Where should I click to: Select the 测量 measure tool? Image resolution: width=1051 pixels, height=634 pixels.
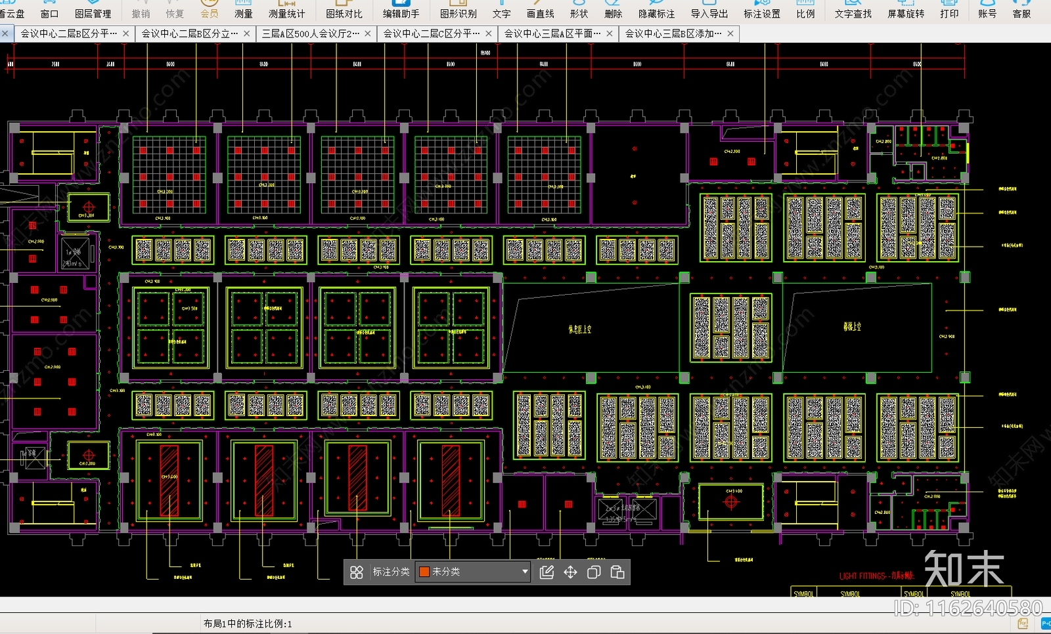pos(244,9)
